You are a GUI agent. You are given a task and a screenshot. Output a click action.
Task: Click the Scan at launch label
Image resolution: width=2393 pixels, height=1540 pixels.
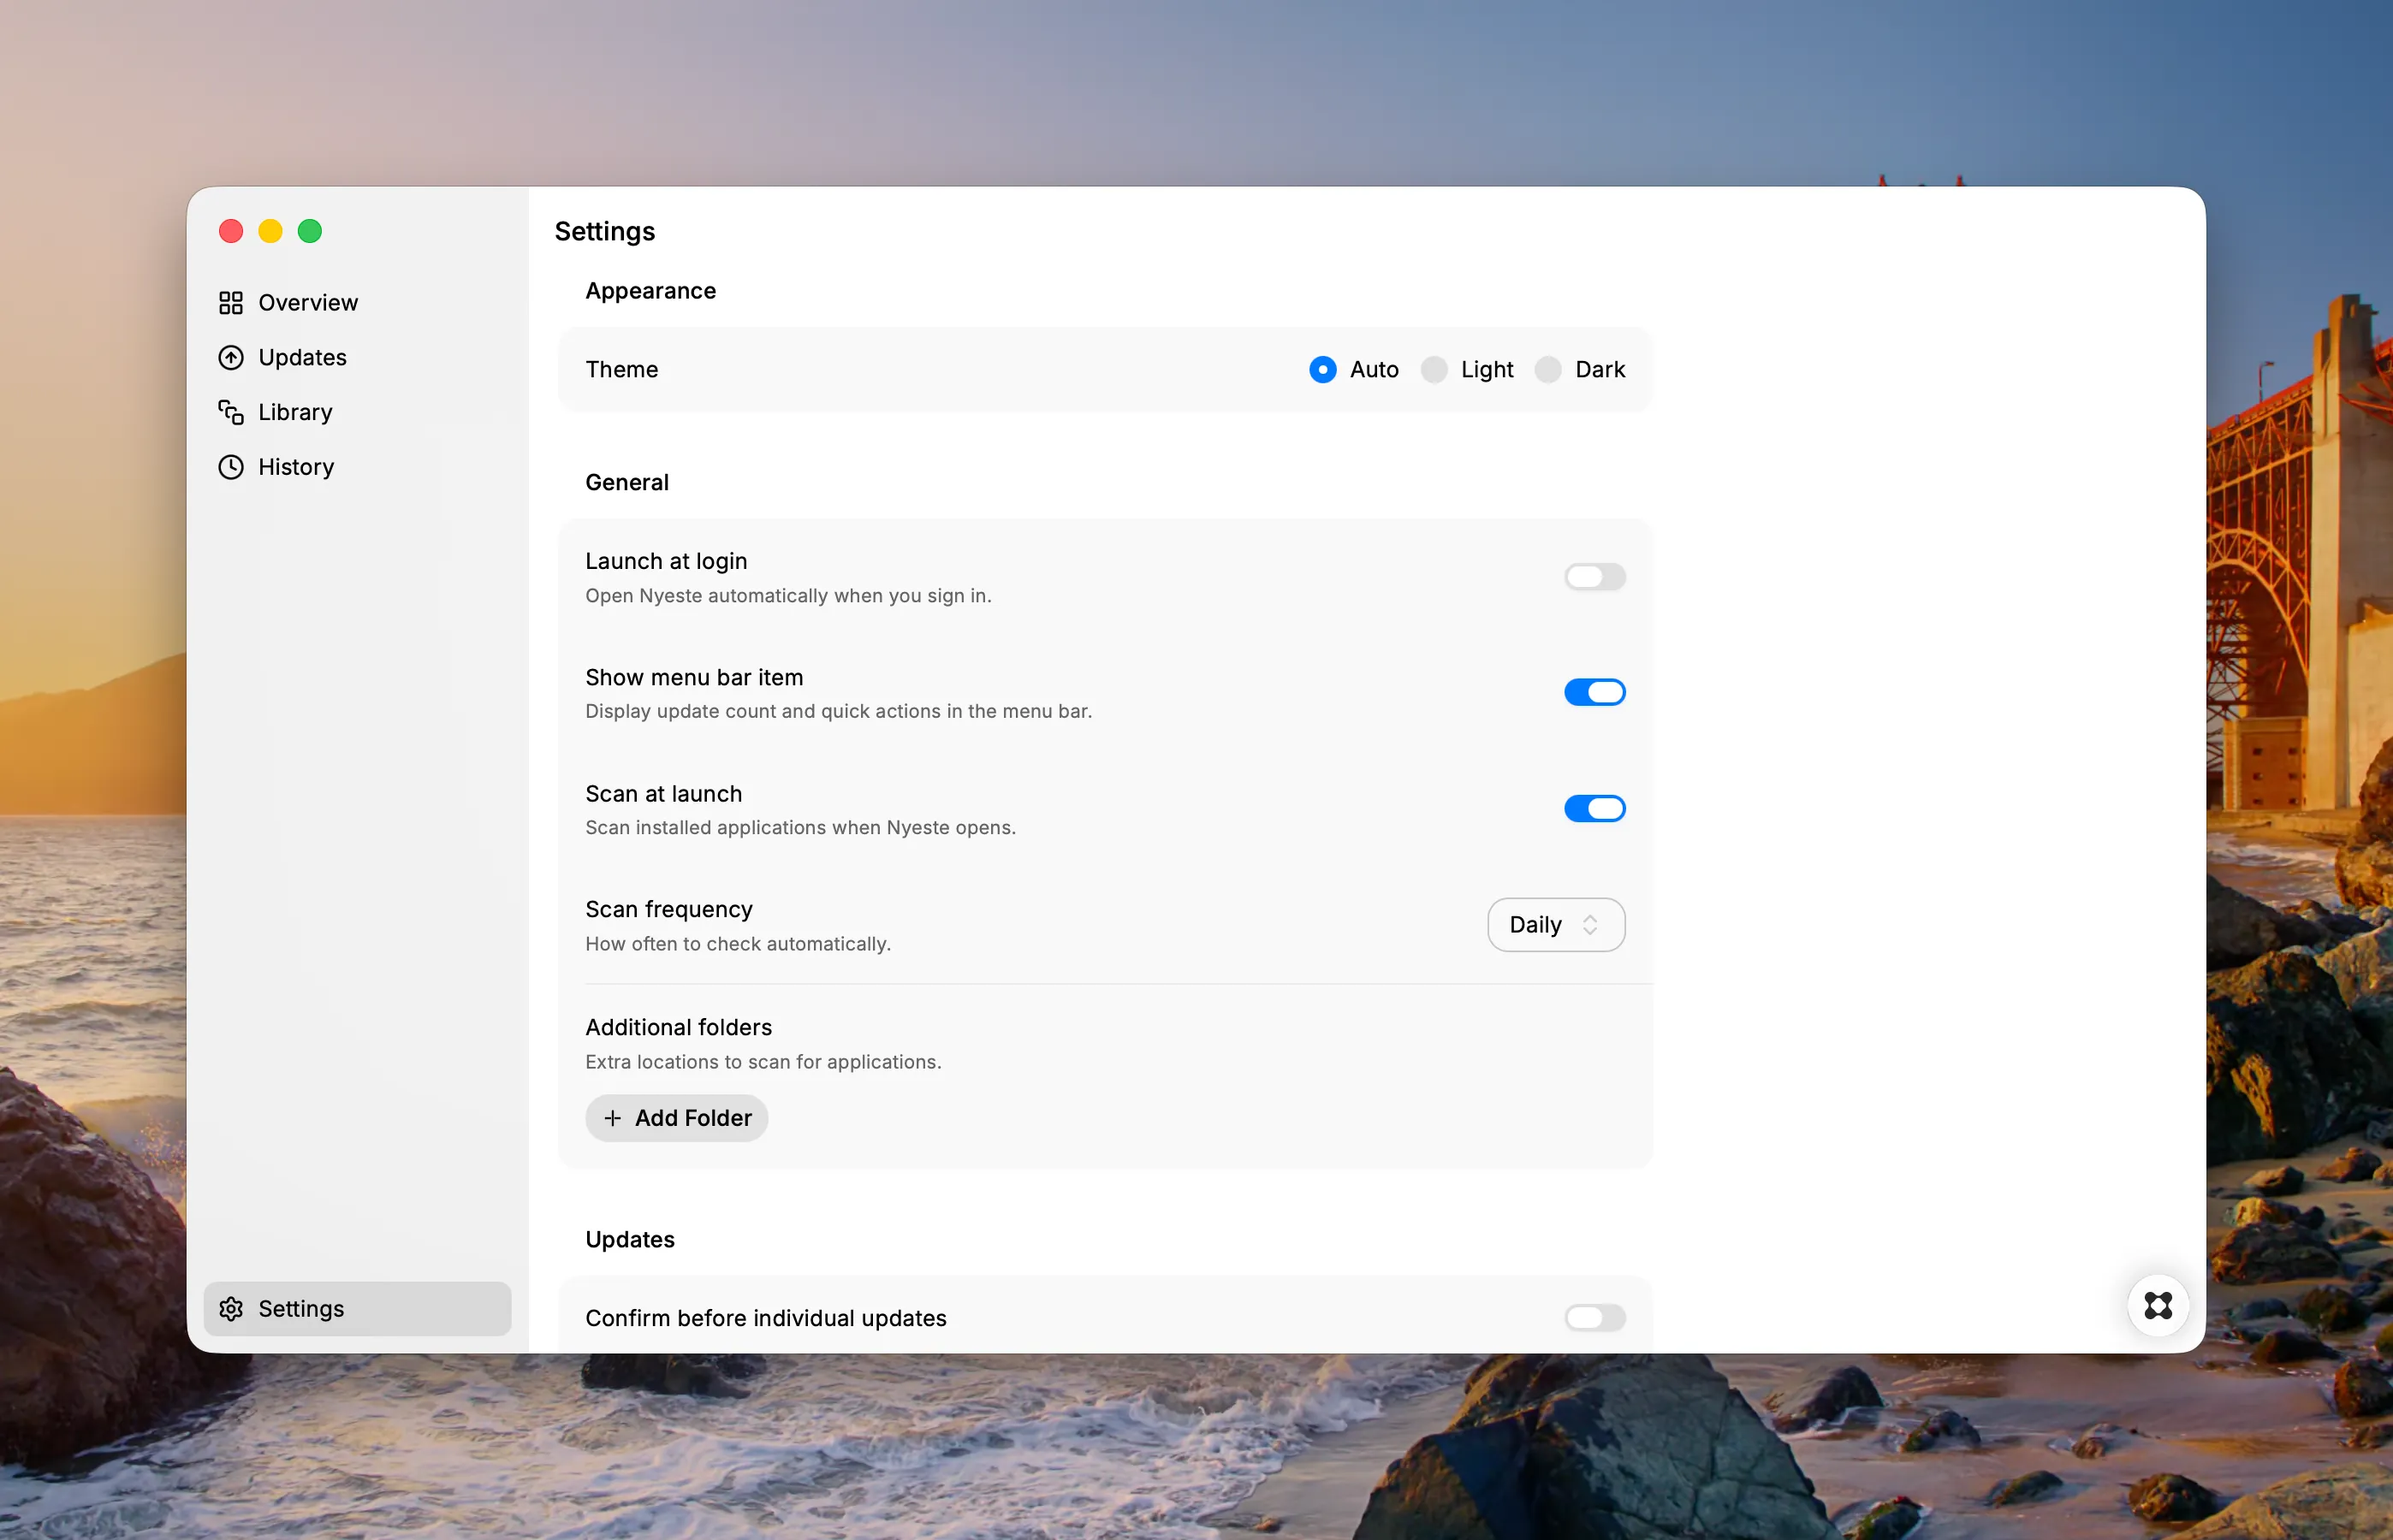(663, 794)
